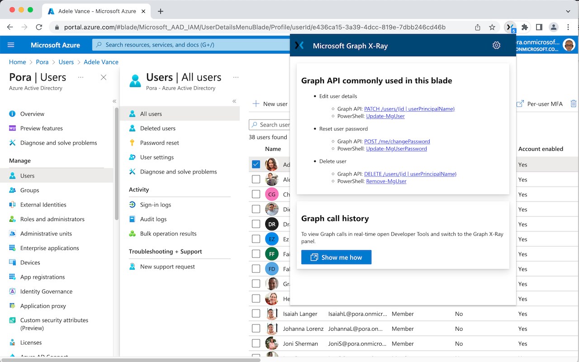Open the Chrome three-dot menu
The width and height of the screenshot is (579, 362).
[x=568, y=27]
